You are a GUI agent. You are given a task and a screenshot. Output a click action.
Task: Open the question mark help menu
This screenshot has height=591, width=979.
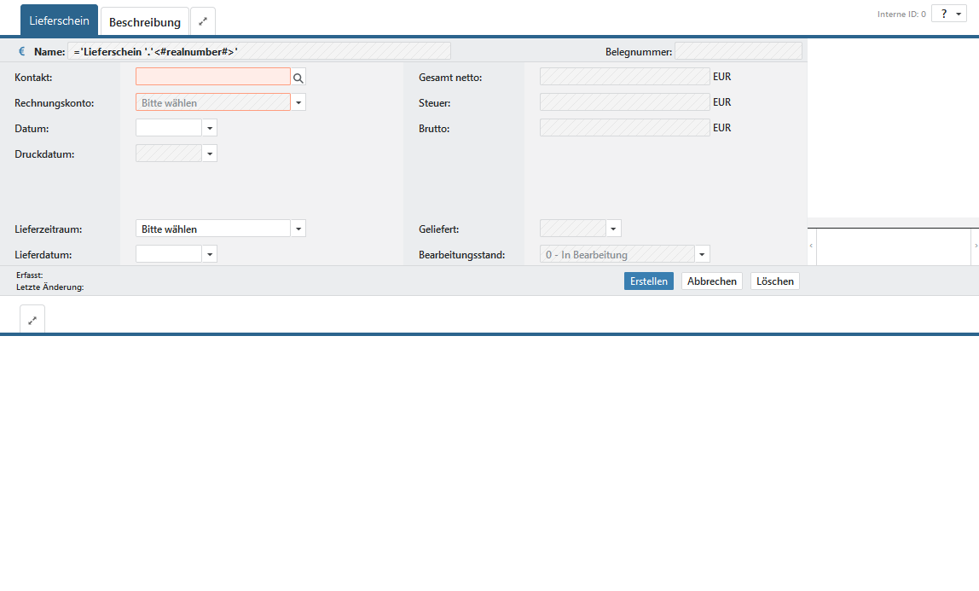pyautogui.click(x=948, y=14)
